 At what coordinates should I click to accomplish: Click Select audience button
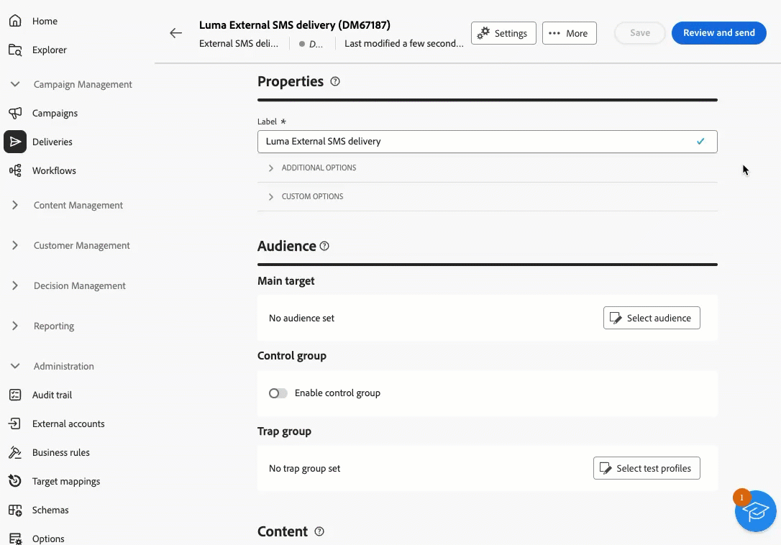click(x=651, y=318)
